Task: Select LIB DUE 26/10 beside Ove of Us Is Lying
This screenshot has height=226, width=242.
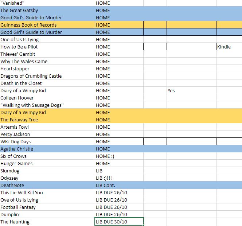Action: pos(119,200)
